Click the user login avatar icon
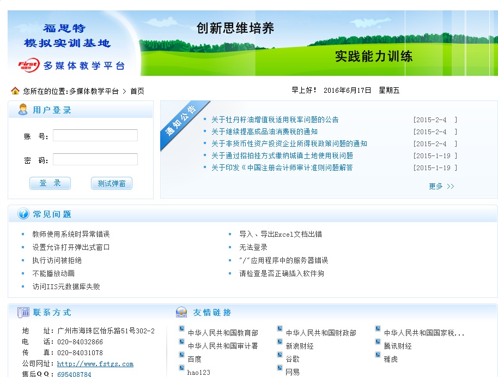498x377 pixels. [23, 110]
